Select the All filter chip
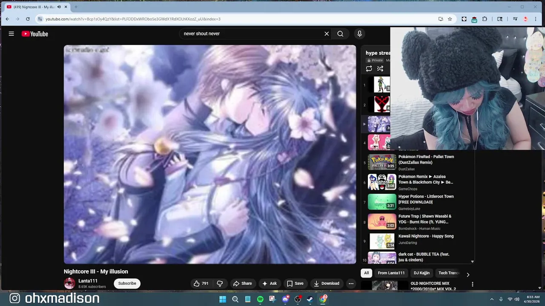 tap(366, 273)
